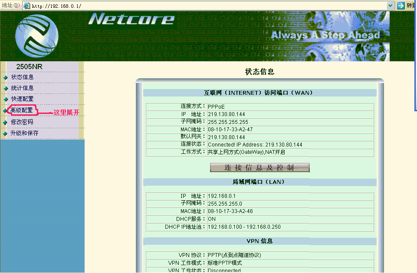This screenshot has height=273, width=417.
Task: Click the 2505NR model label
Action: coord(29,67)
